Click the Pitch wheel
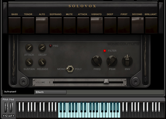The image size is (166, 119). pyautogui.click(x=6, y=107)
